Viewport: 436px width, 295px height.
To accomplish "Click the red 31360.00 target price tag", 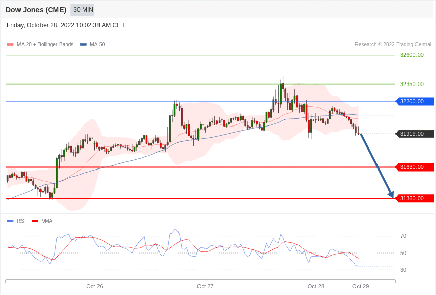I will tap(415, 198).
